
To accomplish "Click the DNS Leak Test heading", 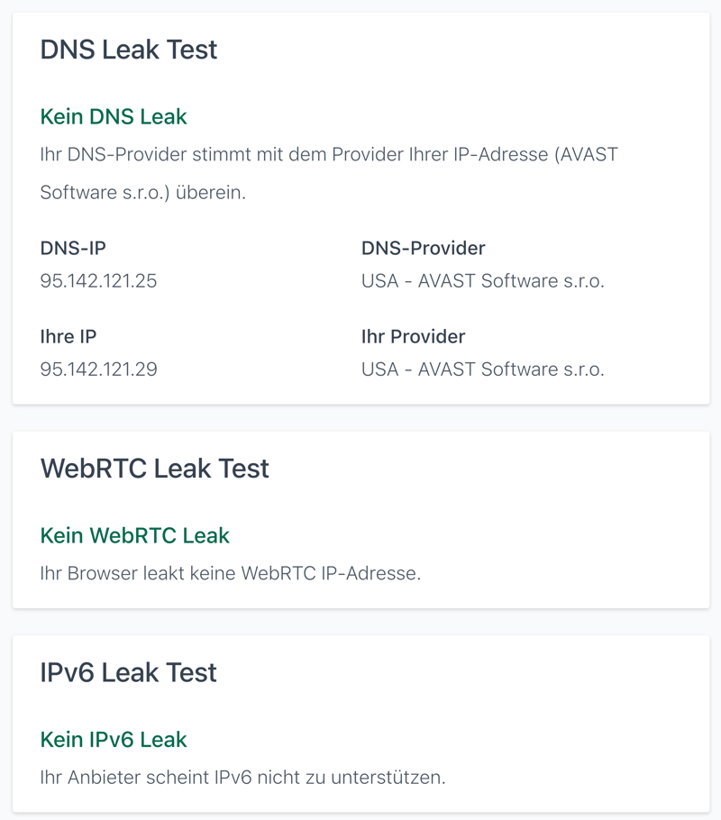I will pyautogui.click(x=129, y=50).
